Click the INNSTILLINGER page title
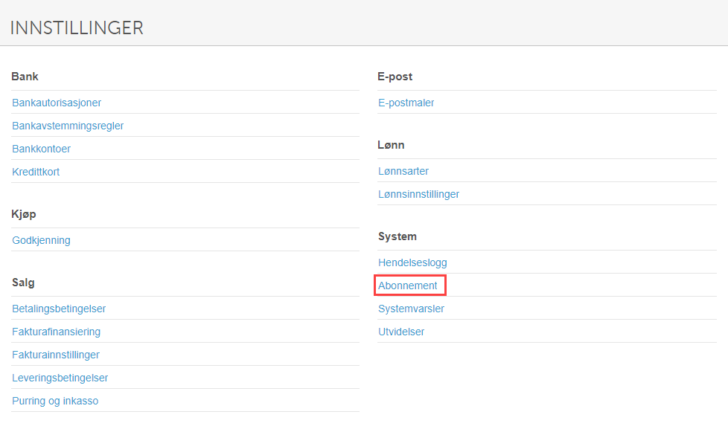The height and width of the screenshot is (429, 728). [x=77, y=28]
